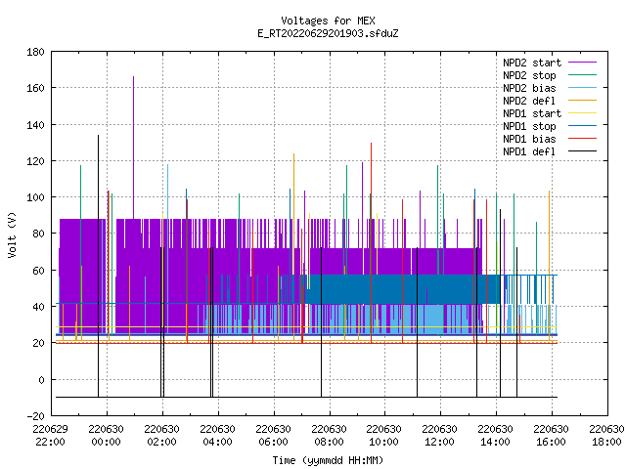
Task: Click the purple NPD2 start legend line
Action: click(582, 63)
